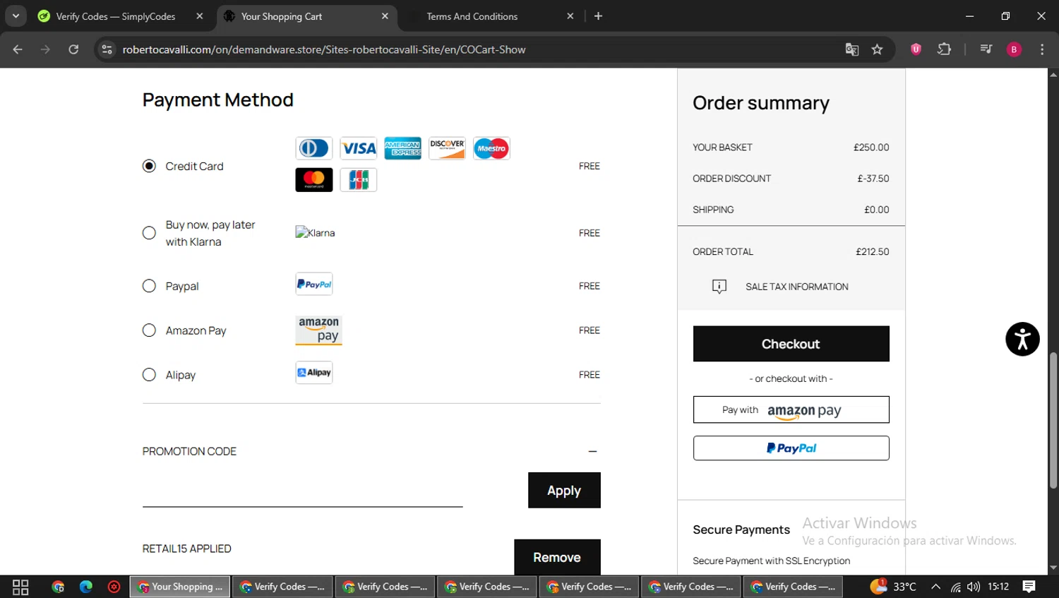This screenshot has height=598, width=1059.
Task: Focus the promotion code input field
Action: tap(302, 492)
